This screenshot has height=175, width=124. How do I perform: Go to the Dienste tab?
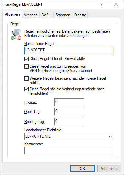point(80,15)
